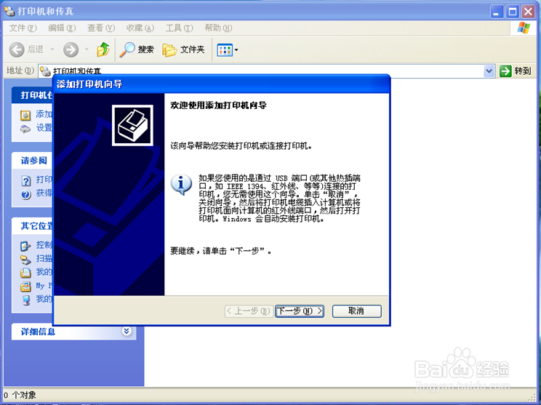
Task: Click the wizard's printer illustration icon
Action: 132,125
